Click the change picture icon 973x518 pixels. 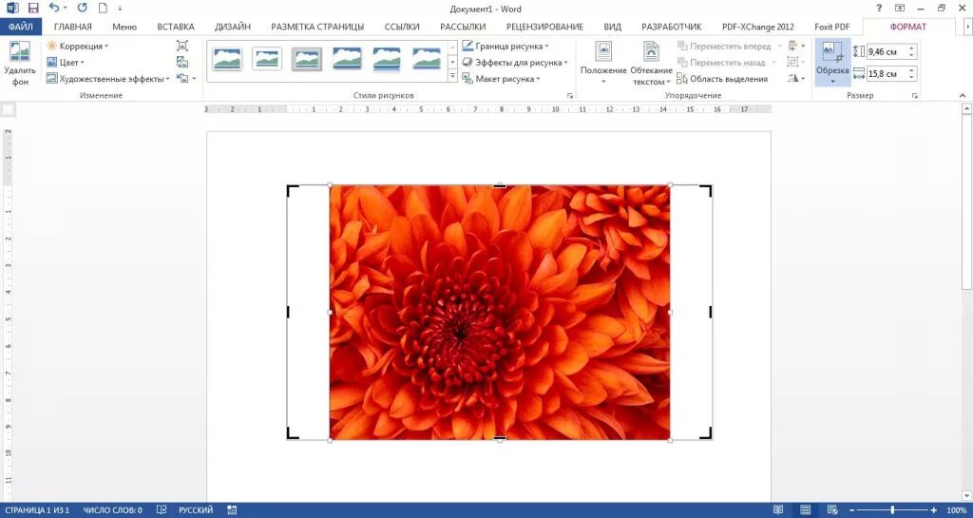pos(181,62)
